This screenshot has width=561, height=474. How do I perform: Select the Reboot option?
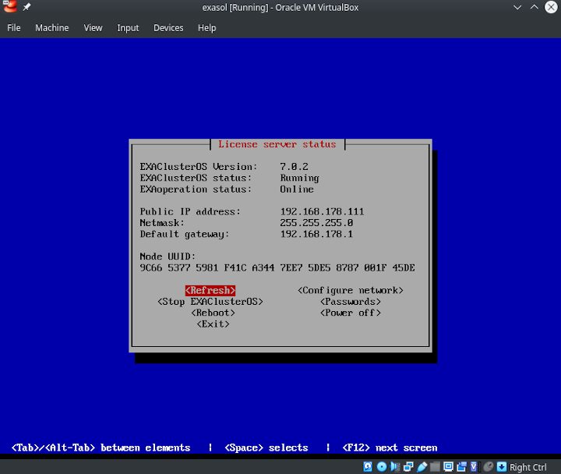point(213,313)
